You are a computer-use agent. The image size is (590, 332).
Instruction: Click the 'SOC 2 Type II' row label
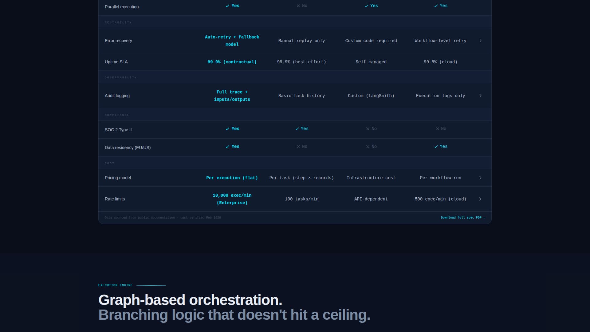coord(118,130)
